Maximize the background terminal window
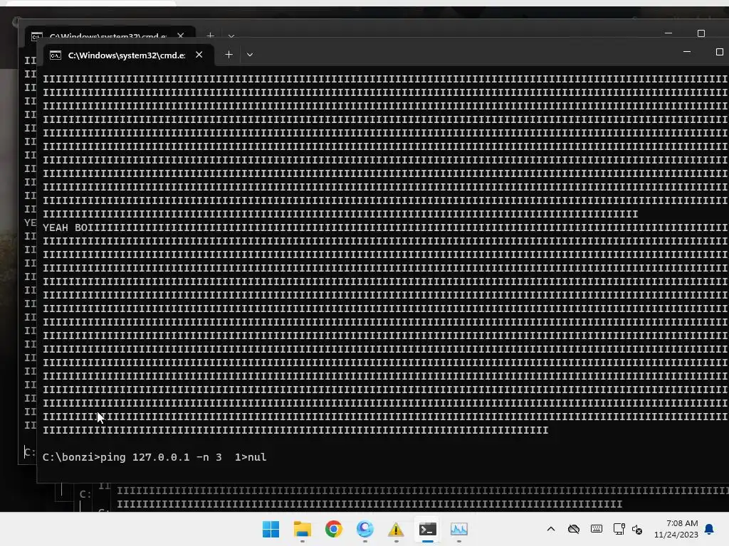 click(701, 33)
